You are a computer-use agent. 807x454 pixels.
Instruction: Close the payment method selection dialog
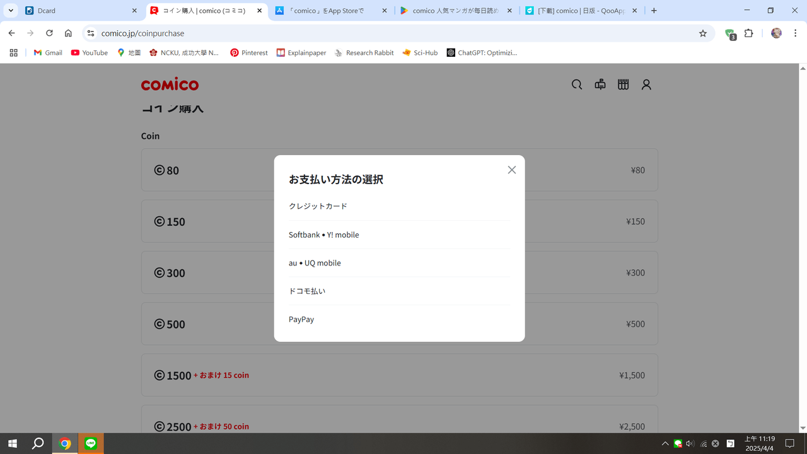click(x=511, y=170)
